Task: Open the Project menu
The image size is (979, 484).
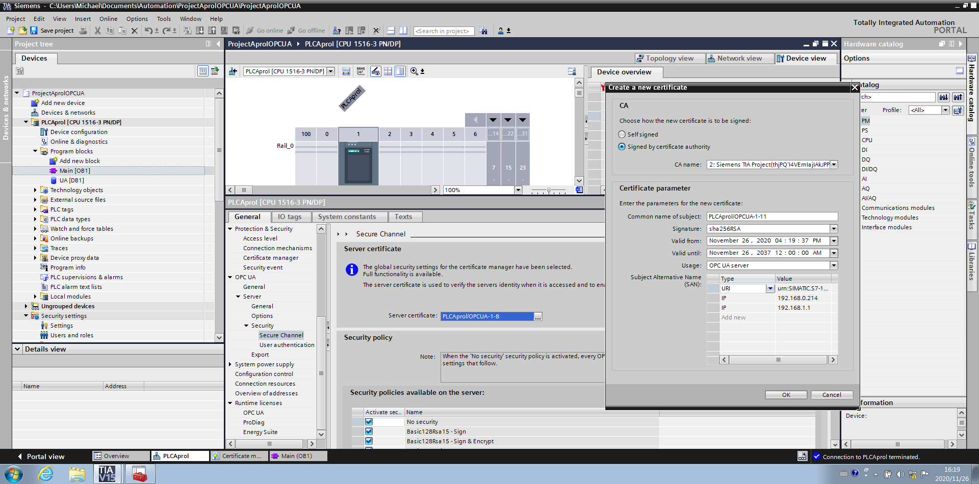Action: coord(15,19)
